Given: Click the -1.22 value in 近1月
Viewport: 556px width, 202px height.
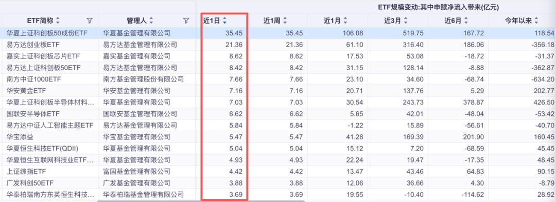Looking at the screenshot, I should click(356, 126).
